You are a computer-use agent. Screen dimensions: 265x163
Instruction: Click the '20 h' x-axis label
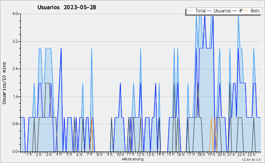tap(221, 155)
